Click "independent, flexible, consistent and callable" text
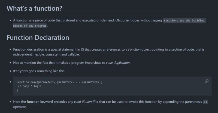 [x=46, y=54]
